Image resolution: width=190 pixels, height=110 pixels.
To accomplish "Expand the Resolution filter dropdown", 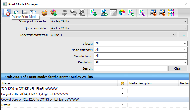I will click(141, 62).
